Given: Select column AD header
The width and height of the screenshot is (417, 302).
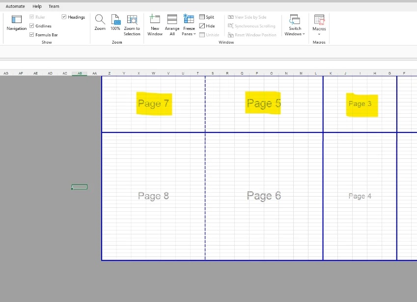Looking at the screenshot, I should coord(50,73).
